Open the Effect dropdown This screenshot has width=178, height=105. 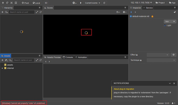158,55
